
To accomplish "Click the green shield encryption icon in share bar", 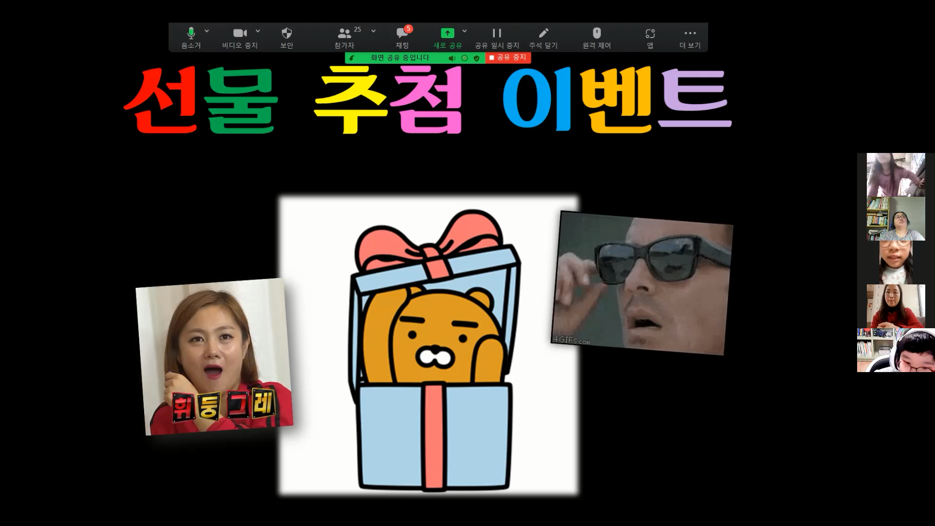I will [477, 58].
